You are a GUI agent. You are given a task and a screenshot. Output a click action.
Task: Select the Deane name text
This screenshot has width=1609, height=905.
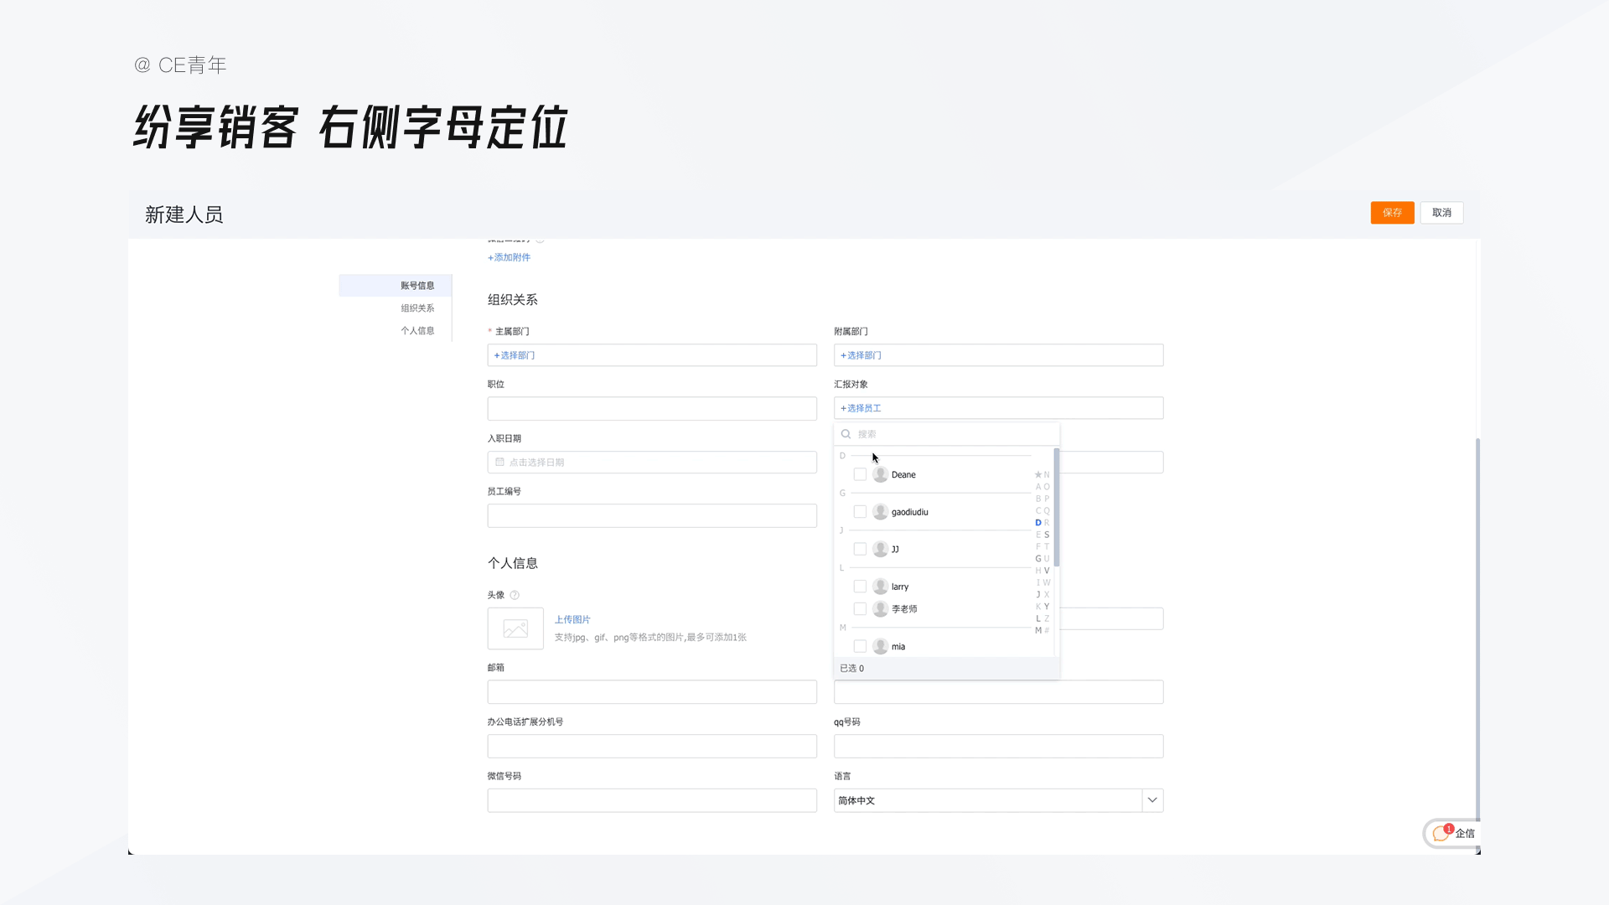(903, 474)
